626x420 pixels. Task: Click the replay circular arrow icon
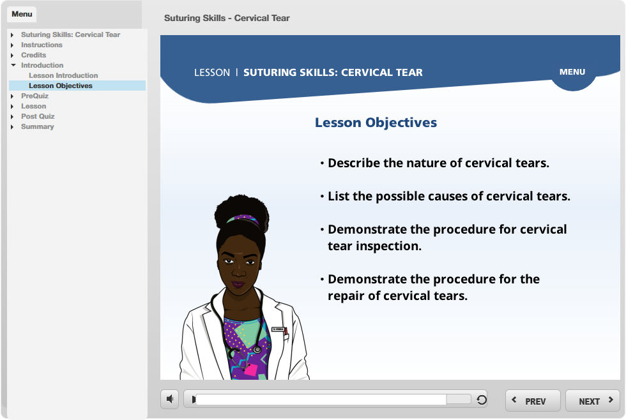click(482, 400)
